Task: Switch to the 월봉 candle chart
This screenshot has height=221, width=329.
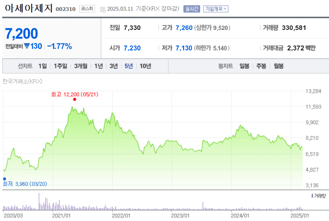Action: click(x=279, y=66)
